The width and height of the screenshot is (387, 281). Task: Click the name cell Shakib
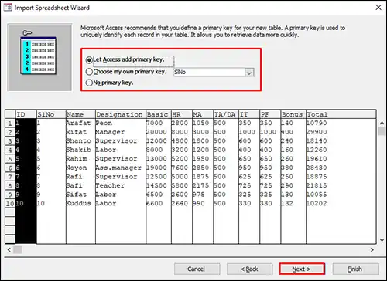[x=78, y=150]
